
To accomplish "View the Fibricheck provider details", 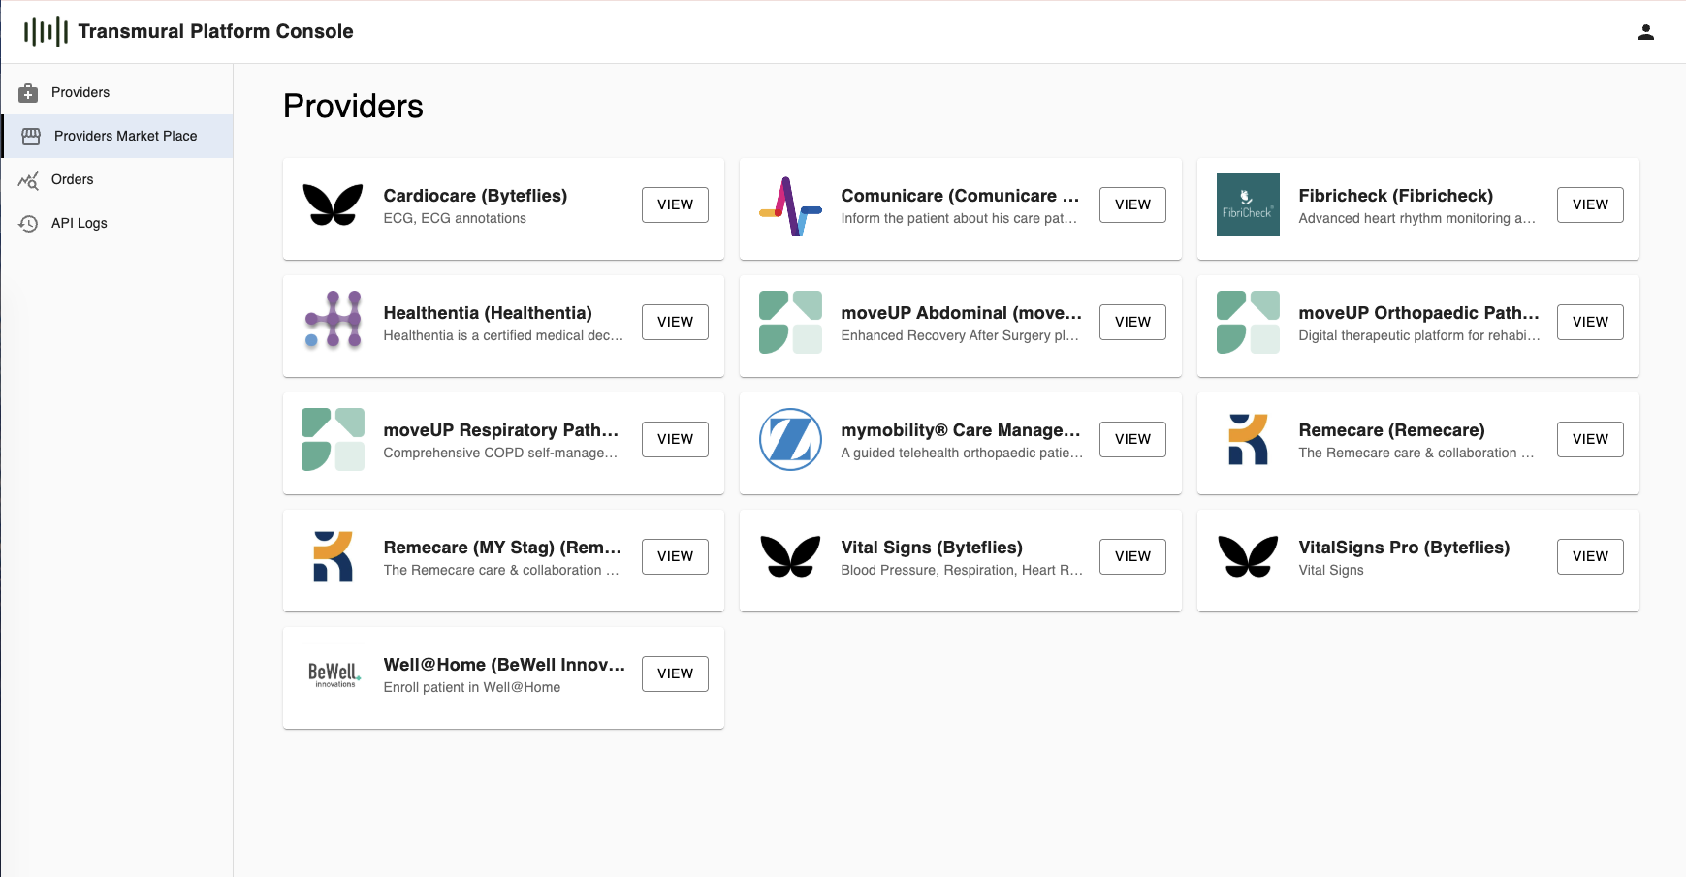I will (x=1590, y=204).
